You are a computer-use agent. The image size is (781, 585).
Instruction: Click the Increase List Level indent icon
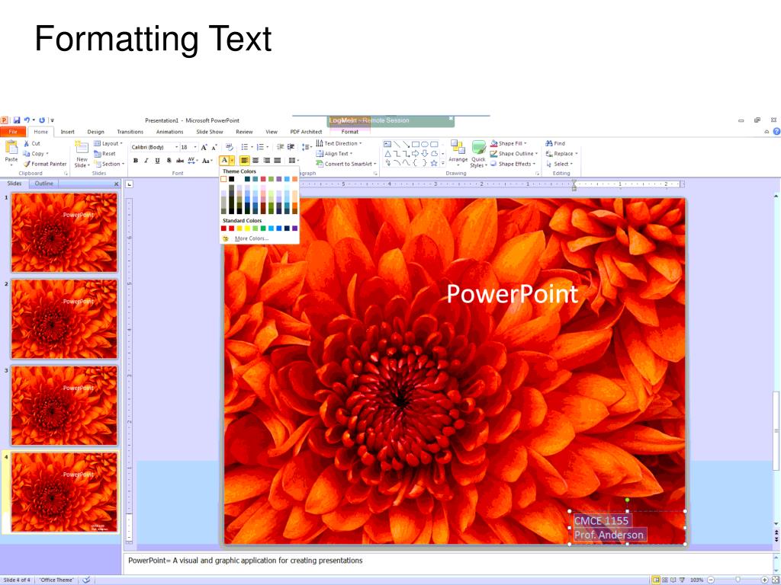click(291, 147)
